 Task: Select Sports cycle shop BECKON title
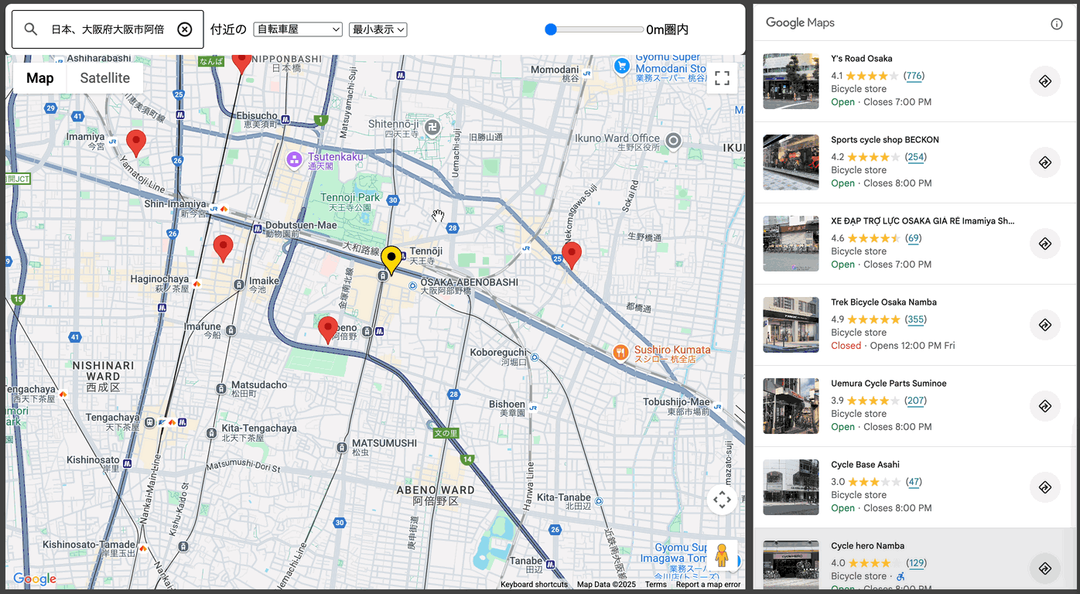(885, 140)
